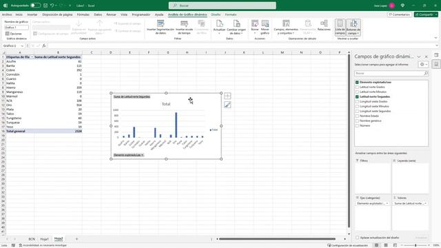Click Cambiar origen de datos
Image resolution: width=441 pixels, height=248 pixels.
click(x=236, y=28)
